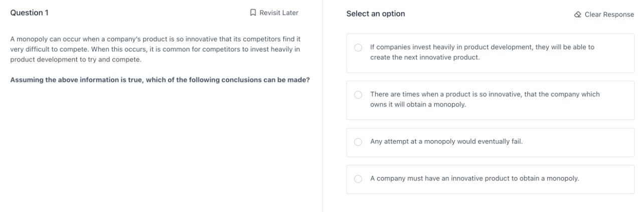The height and width of the screenshot is (212, 642).
Task: Pick radio for 'Any attempt at a monopoly'
Action: (x=358, y=142)
